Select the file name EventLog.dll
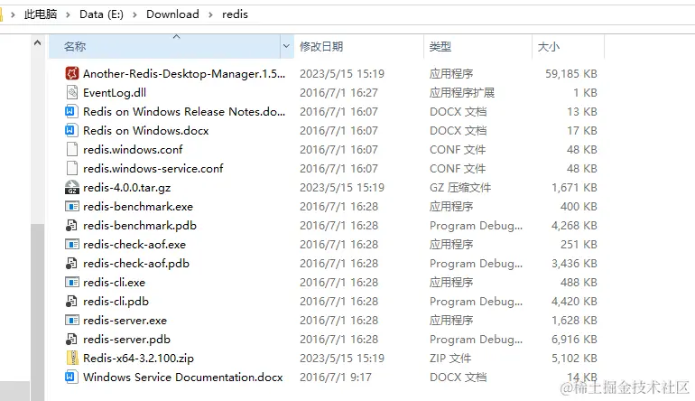The width and height of the screenshot is (695, 401). pyautogui.click(x=115, y=93)
